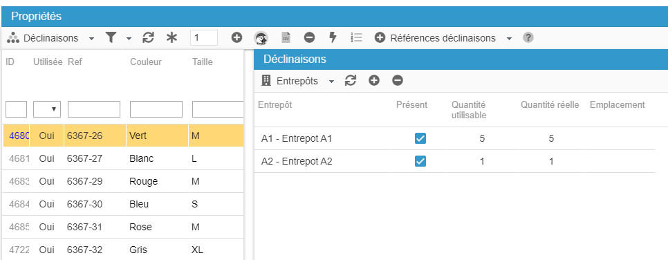Open the Utilisée filter dropdown

[47, 109]
